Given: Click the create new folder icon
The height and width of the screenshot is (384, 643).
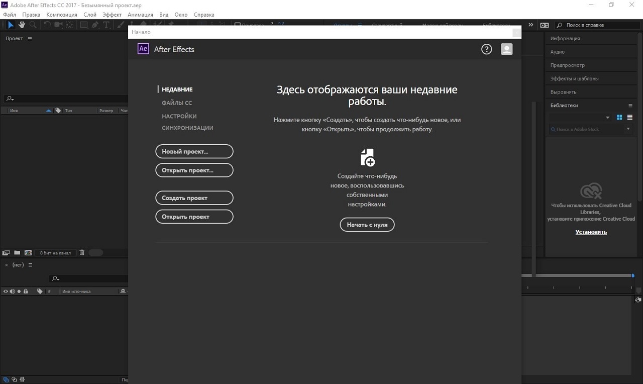Looking at the screenshot, I should [17, 253].
